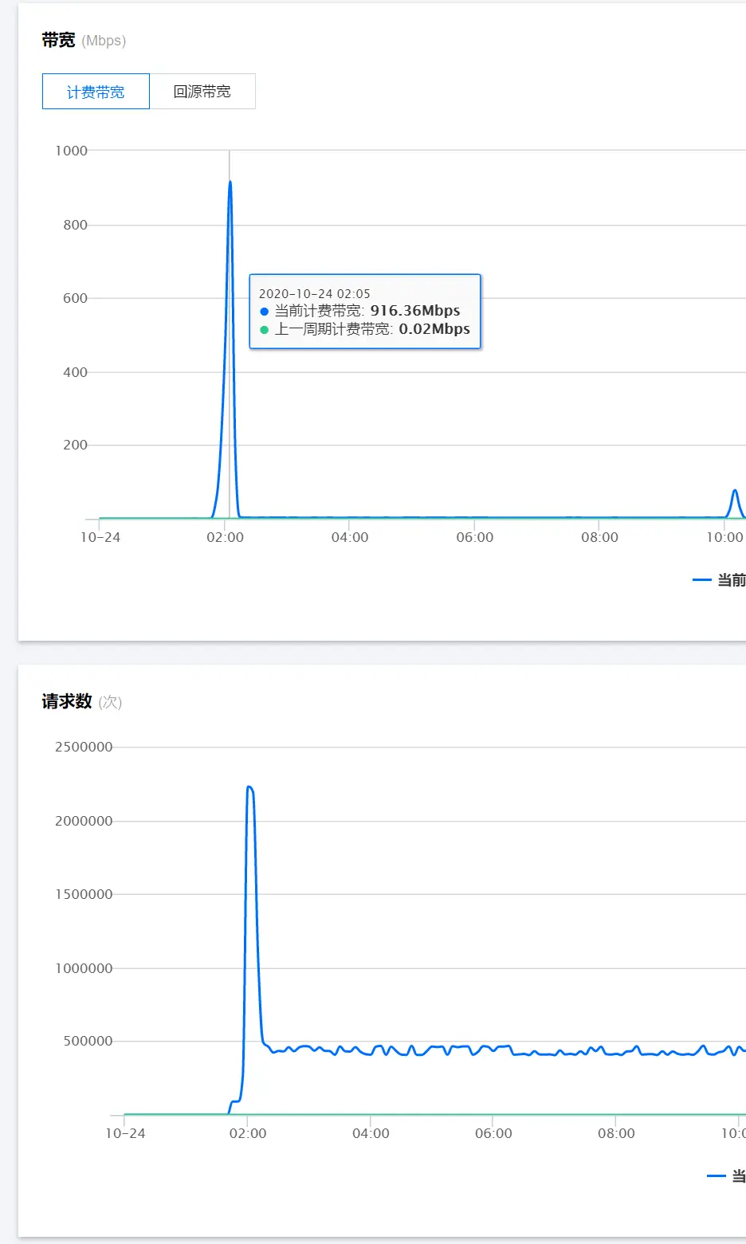This screenshot has height=1244, width=746.
Task: Click the request count peak above 2000000
Action: [x=249, y=787]
